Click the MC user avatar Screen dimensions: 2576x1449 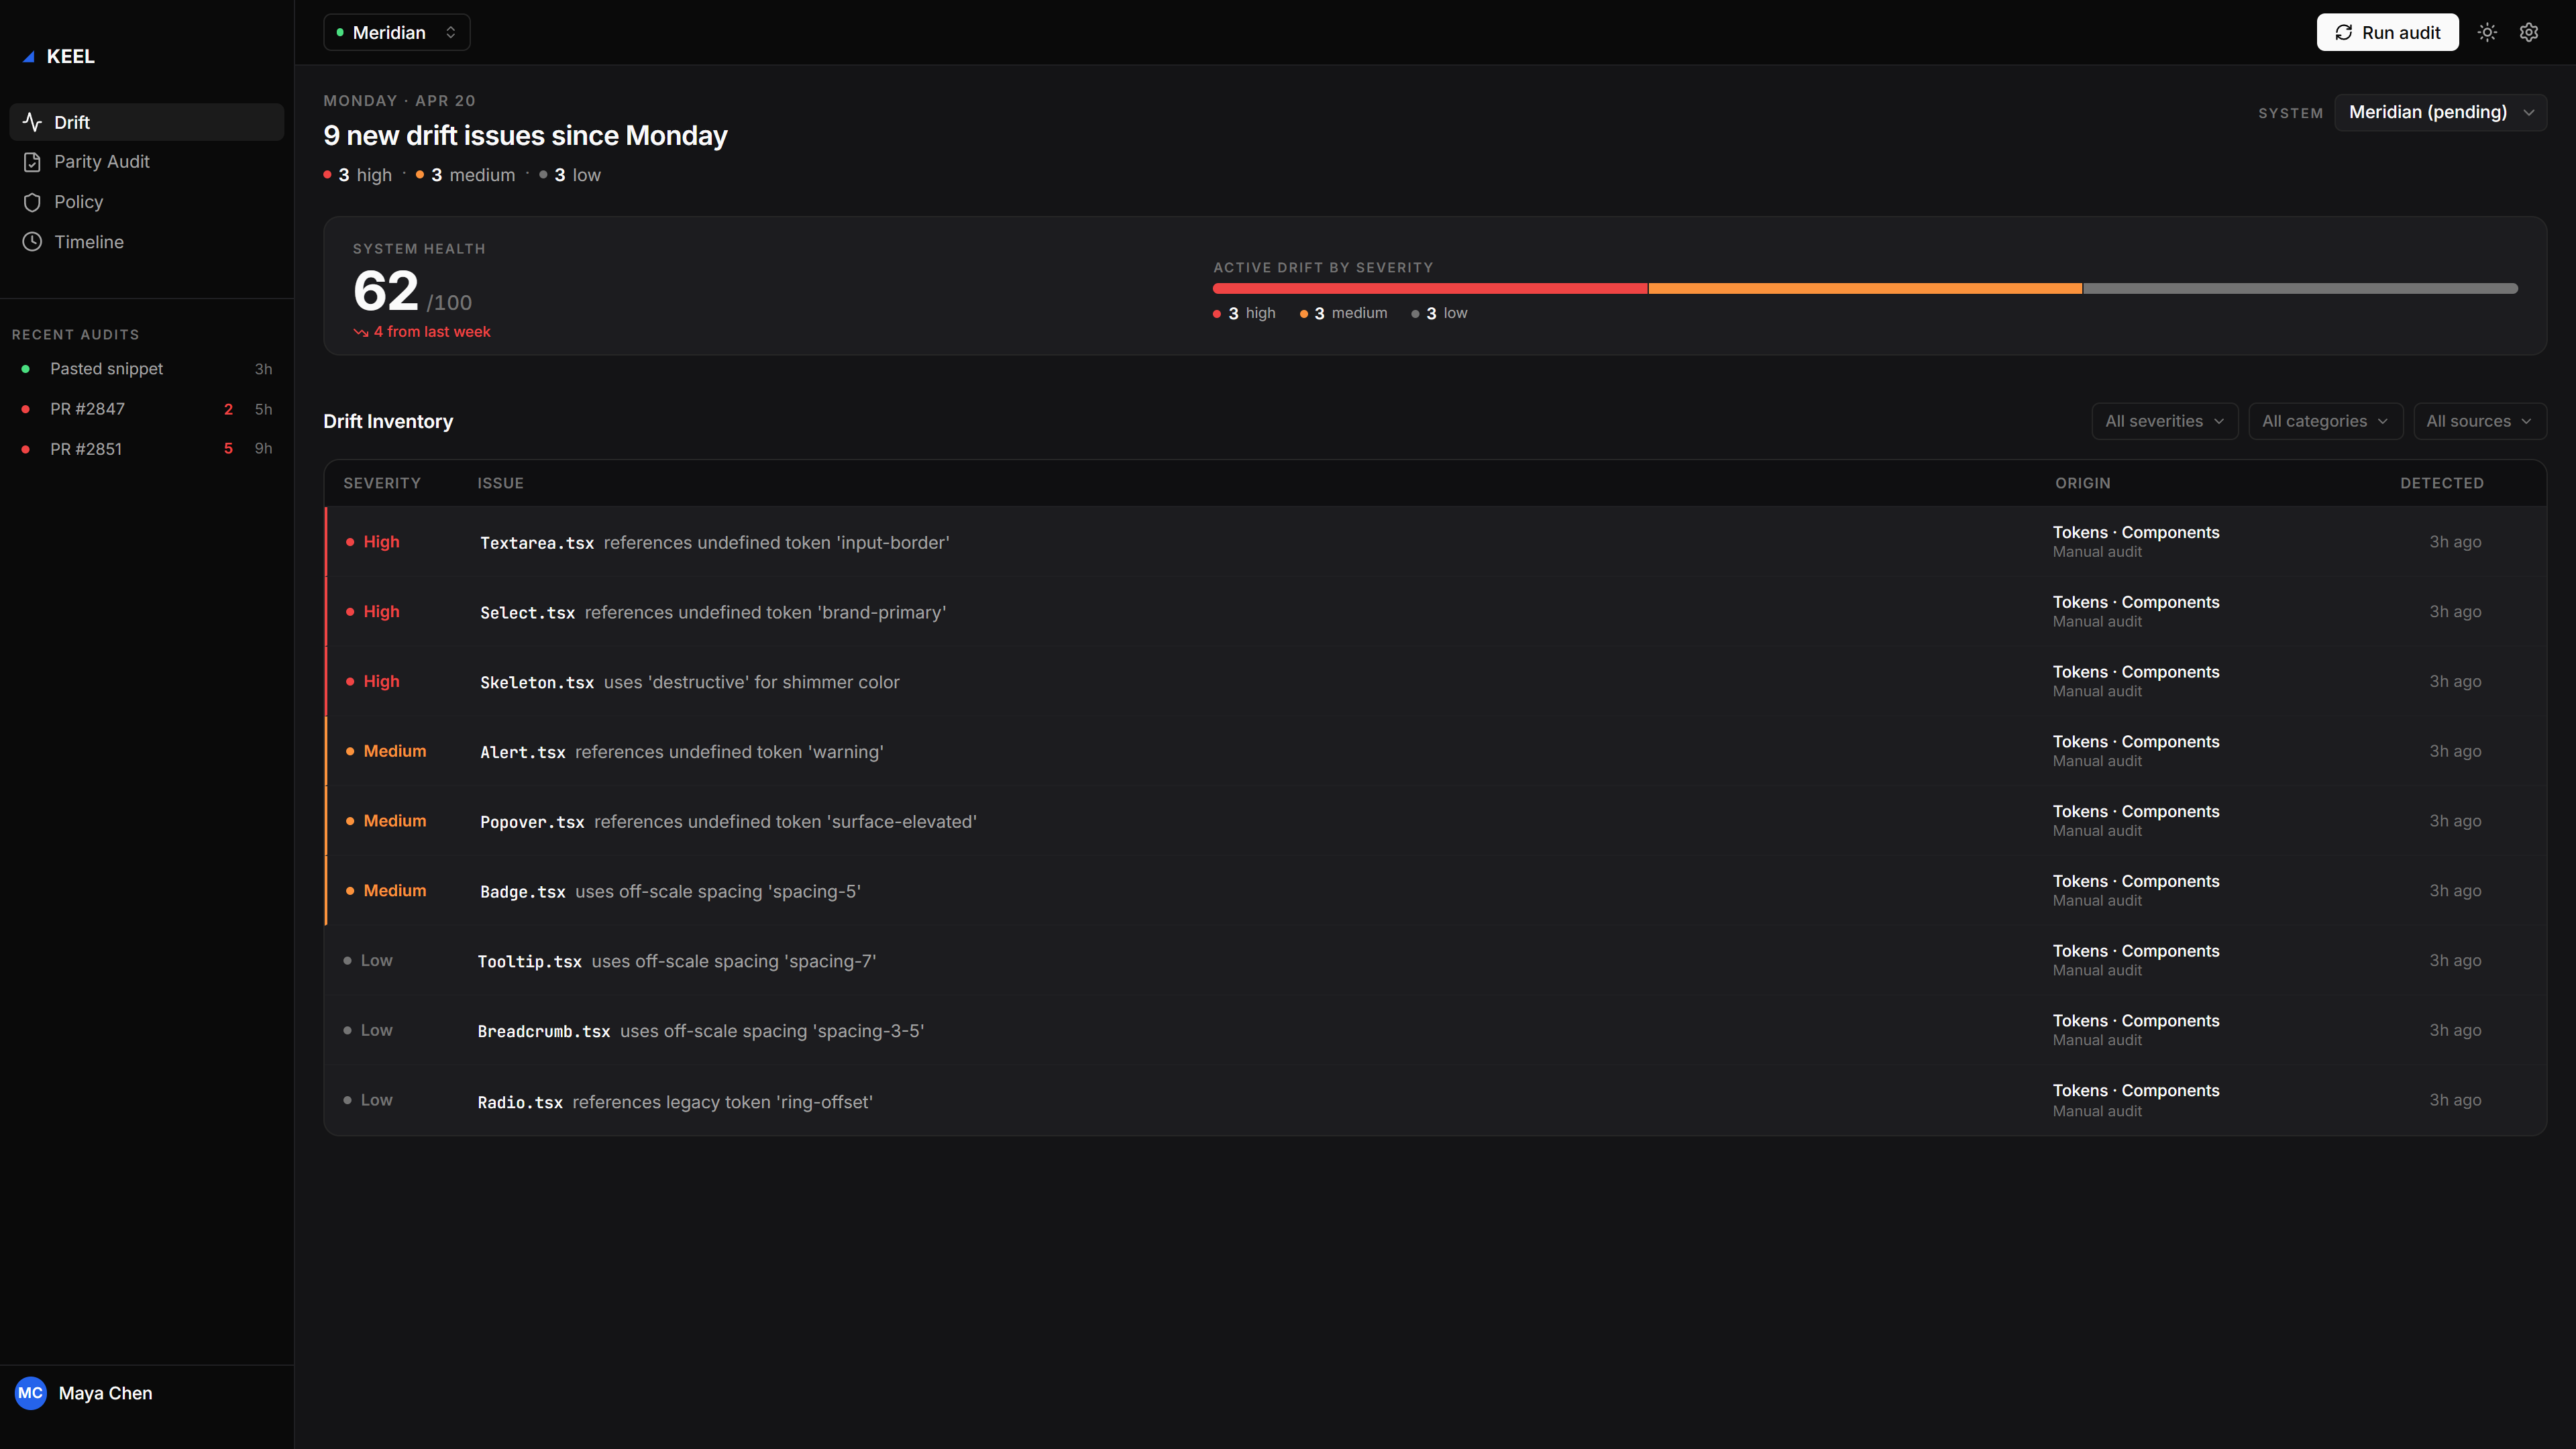tap(31, 1393)
